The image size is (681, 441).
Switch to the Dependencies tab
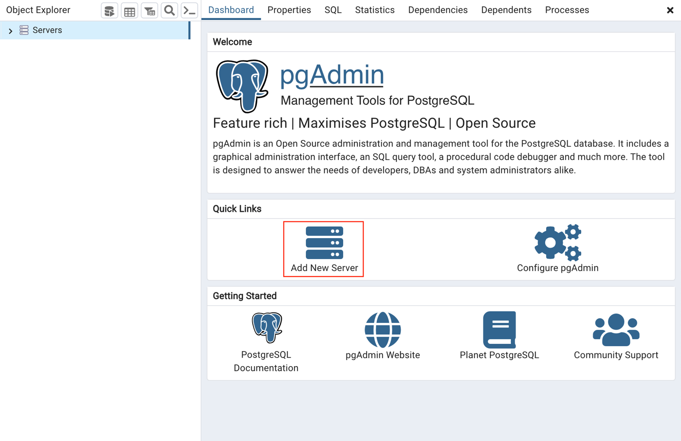(438, 10)
